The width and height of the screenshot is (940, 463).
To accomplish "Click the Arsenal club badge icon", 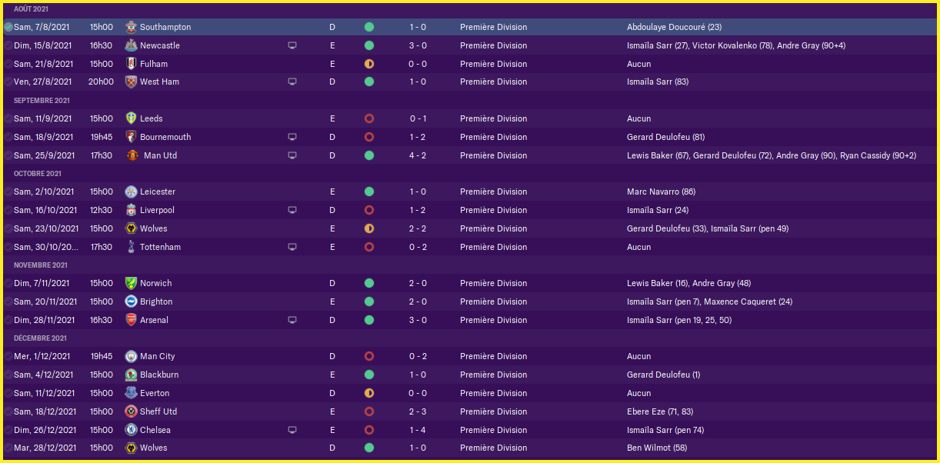I will click(131, 320).
